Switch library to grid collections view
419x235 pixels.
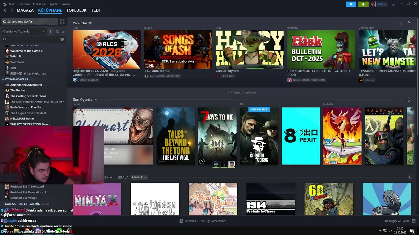tap(62, 21)
